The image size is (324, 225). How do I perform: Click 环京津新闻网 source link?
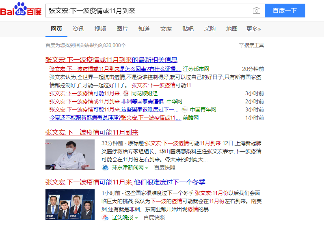pyautogui.click(x=128, y=167)
